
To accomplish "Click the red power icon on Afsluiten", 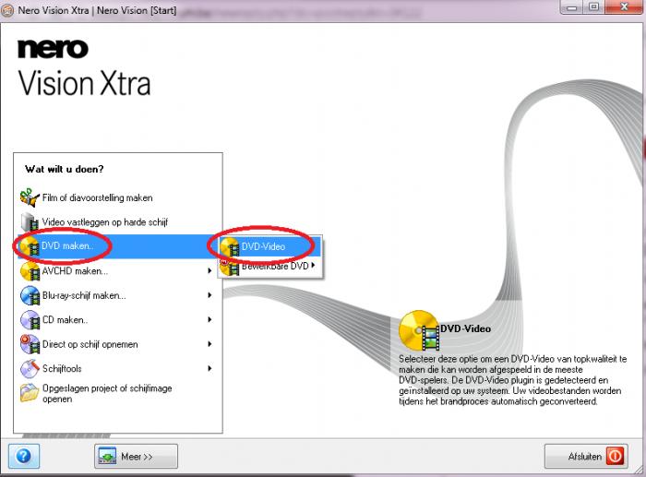I will tap(615, 457).
